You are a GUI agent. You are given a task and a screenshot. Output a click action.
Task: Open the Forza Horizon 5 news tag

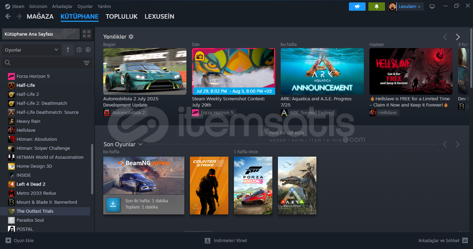(x=213, y=112)
